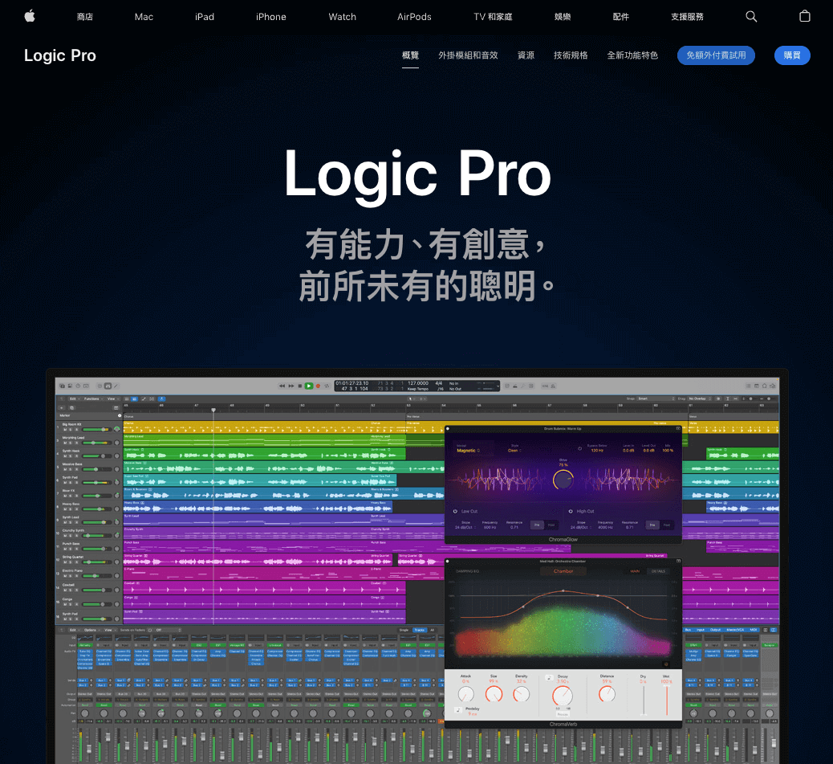Viewport: 833px width, 764px height.
Task: Click the 免額外付費試用 button
Action: (x=716, y=55)
